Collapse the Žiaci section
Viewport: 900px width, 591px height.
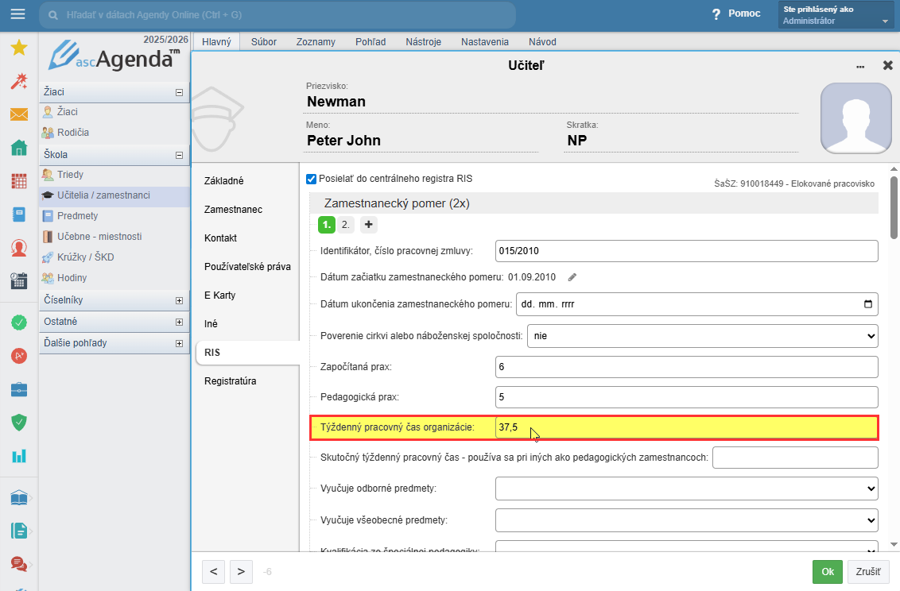[x=179, y=92]
